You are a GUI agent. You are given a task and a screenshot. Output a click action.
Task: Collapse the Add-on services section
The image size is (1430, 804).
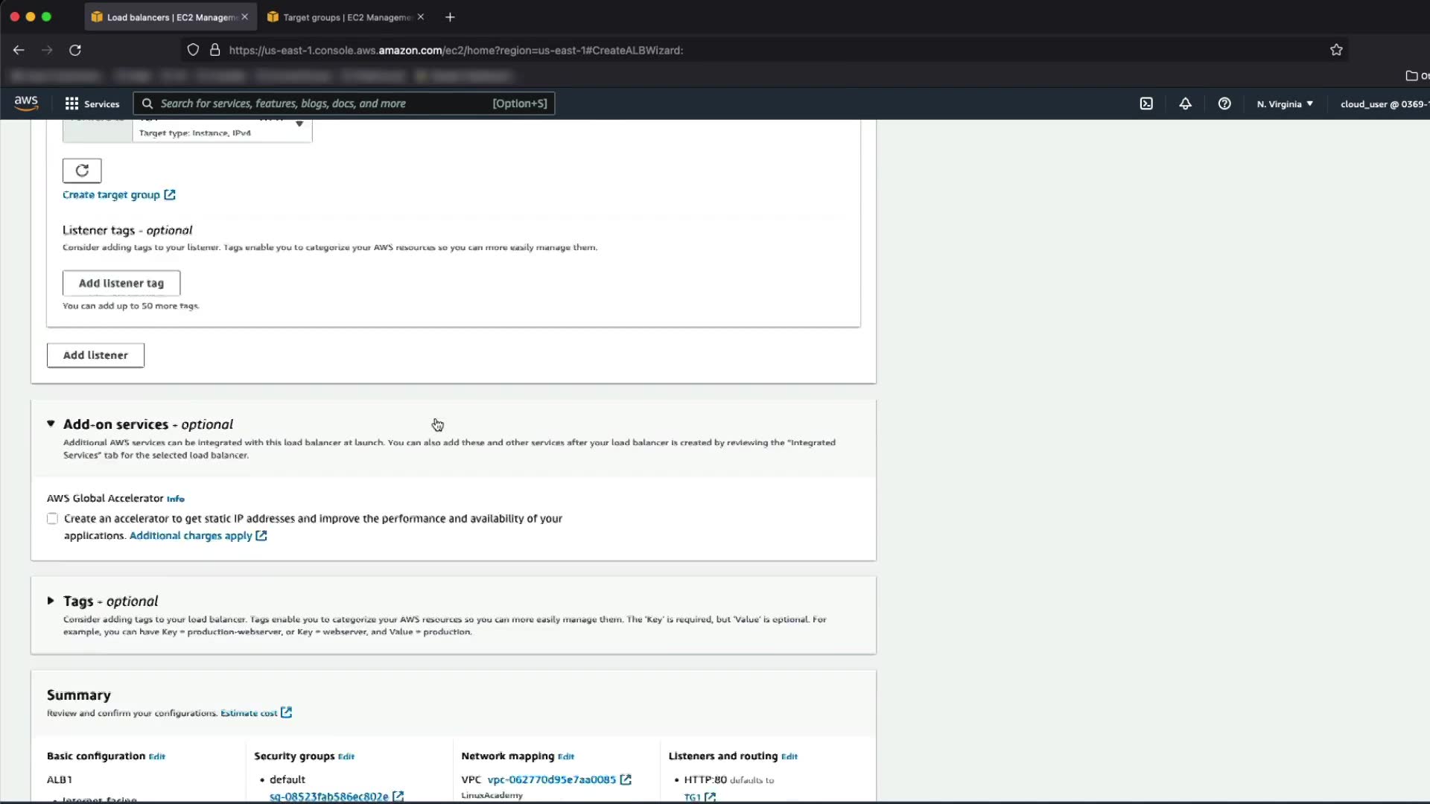click(x=51, y=424)
